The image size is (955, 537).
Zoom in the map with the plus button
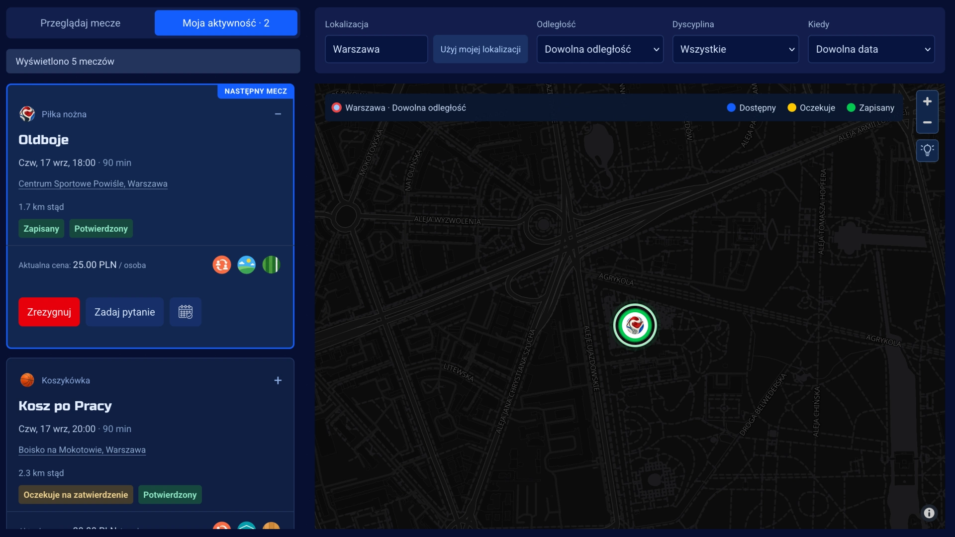click(x=927, y=101)
